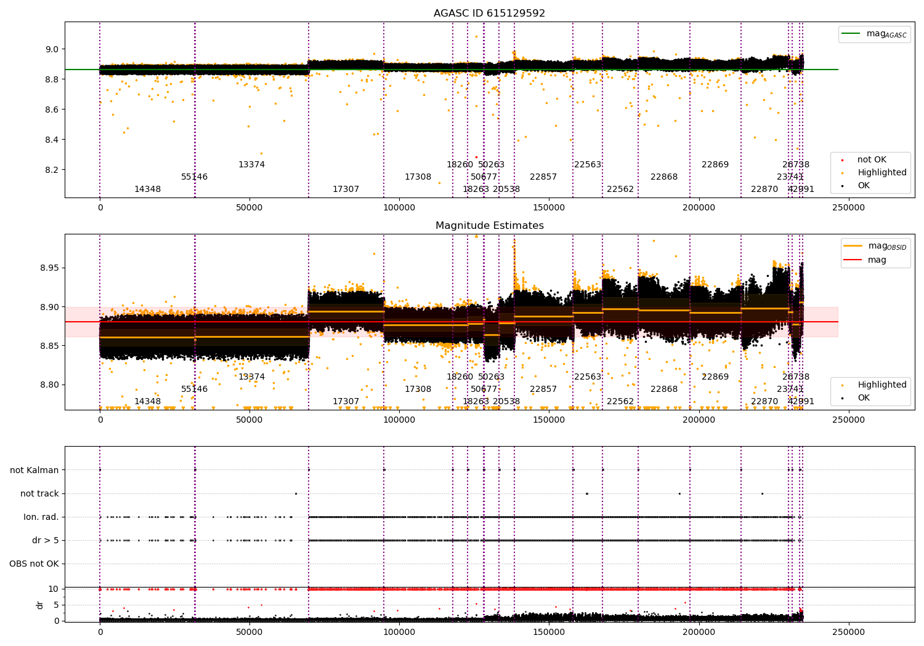Click the 'not Kalman' axis label
924x646 pixels.
[34, 471]
